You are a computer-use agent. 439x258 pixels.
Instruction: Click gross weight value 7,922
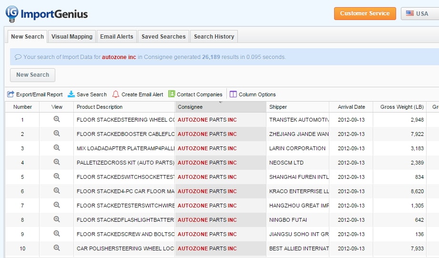(417, 134)
